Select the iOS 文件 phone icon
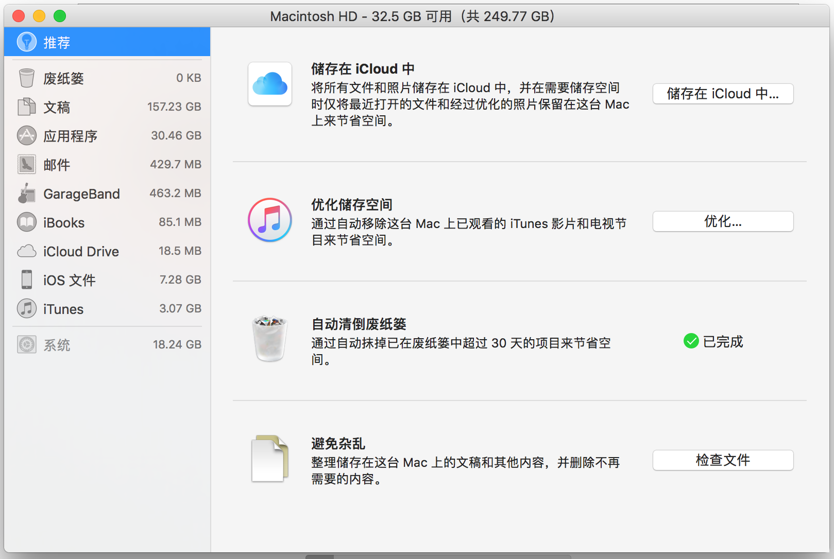Viewport: 834px width, 559px height. (x=26, y=279)
